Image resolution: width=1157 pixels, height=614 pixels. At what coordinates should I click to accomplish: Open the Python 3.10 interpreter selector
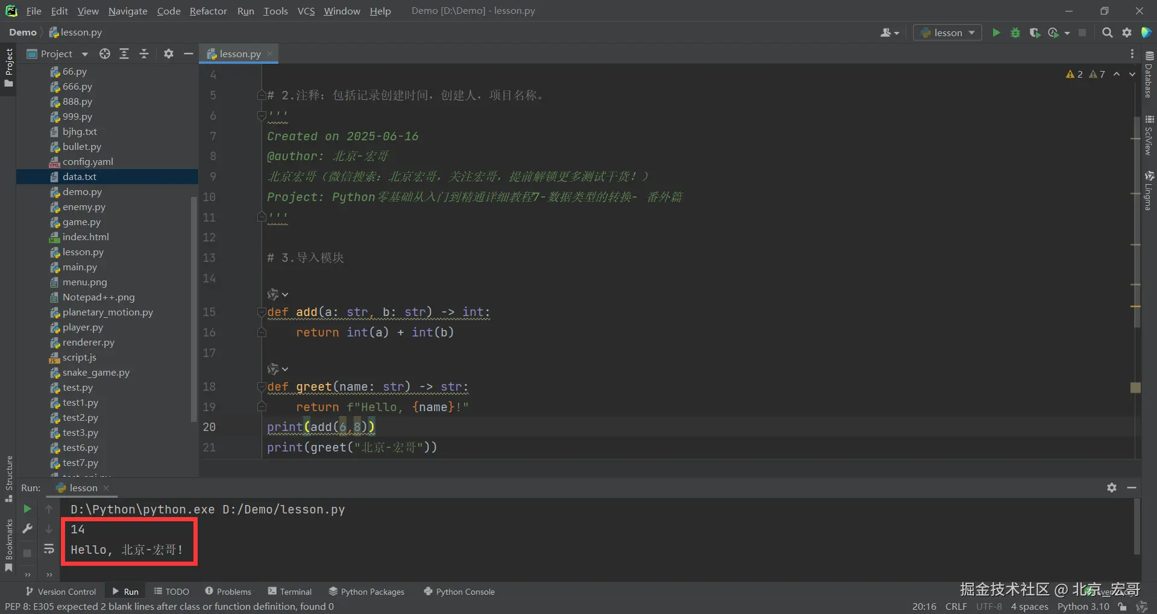point(1083,607)
